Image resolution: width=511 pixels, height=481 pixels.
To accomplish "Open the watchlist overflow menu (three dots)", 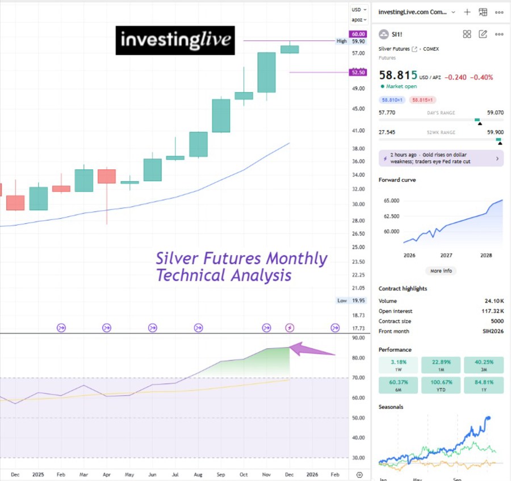I will point(500,12).
